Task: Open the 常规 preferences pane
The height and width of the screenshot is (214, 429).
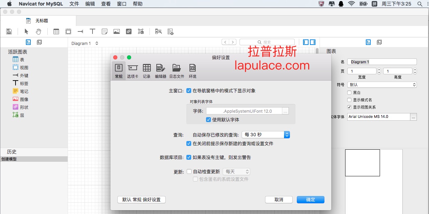Action: pos(119,71)
